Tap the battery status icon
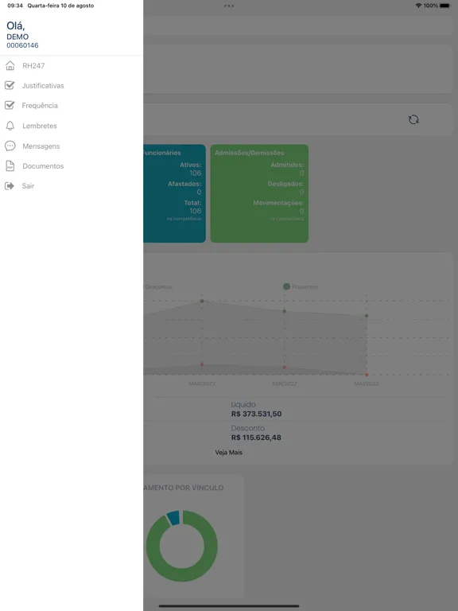 point(445,6)
